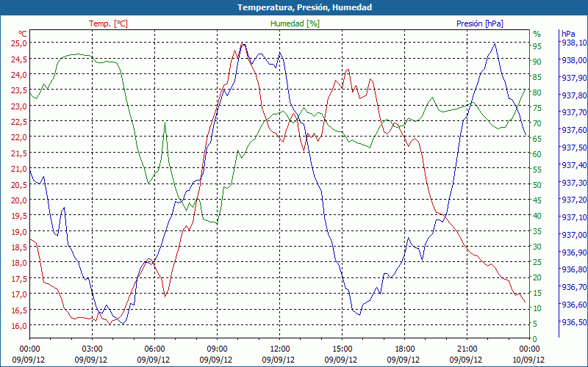Click the 'hPa' unit label on pressure axis
Screen dimensions: 588x367
[x=568, y=34]
